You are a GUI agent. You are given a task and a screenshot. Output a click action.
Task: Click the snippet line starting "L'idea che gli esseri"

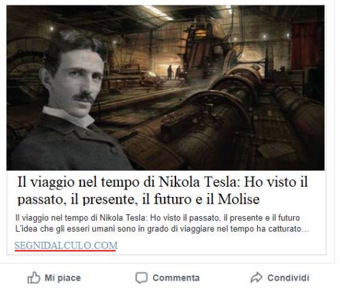pos(163,229)
